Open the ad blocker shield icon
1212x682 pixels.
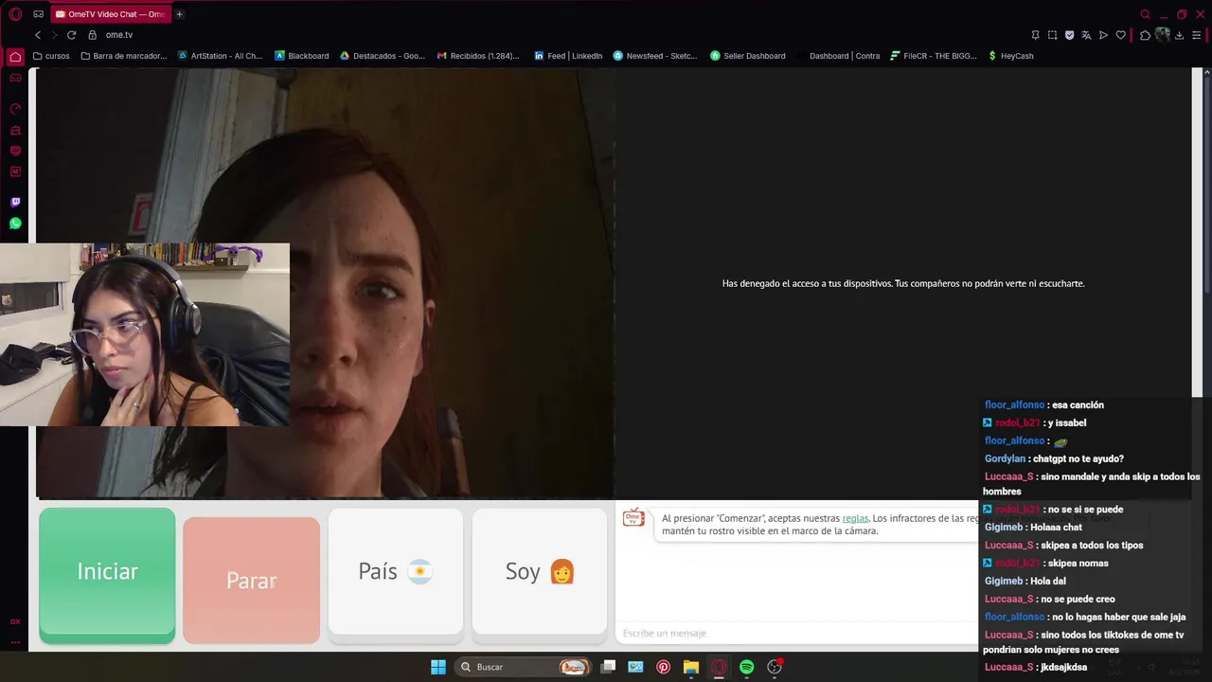(1069, 35)
